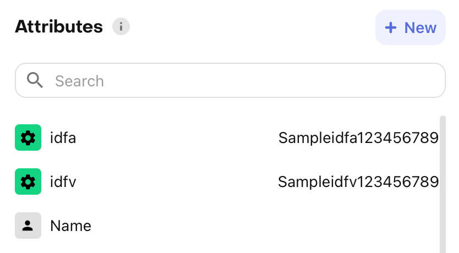Viewport: 459px width, 253px height.
Task: Click the plus icon in New button
Action: coord(390,28)
